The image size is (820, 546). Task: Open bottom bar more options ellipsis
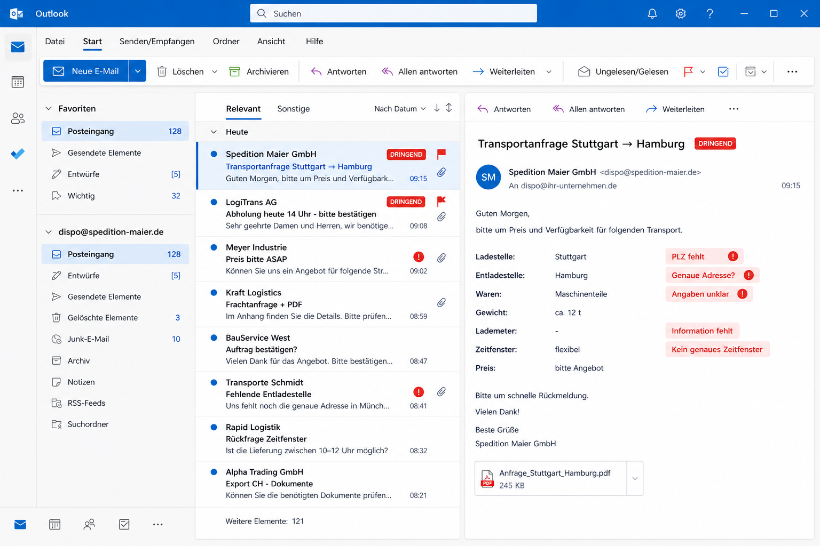click(x=158, y=525)
